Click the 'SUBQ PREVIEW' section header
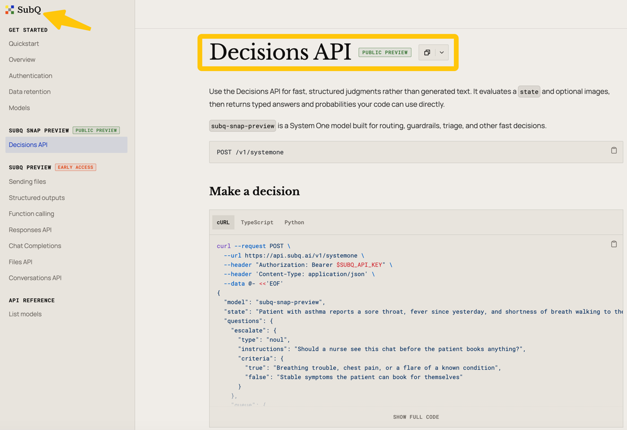 [30, 167]
